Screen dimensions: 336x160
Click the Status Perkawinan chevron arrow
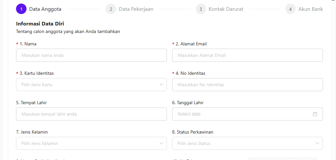(317, 143)
